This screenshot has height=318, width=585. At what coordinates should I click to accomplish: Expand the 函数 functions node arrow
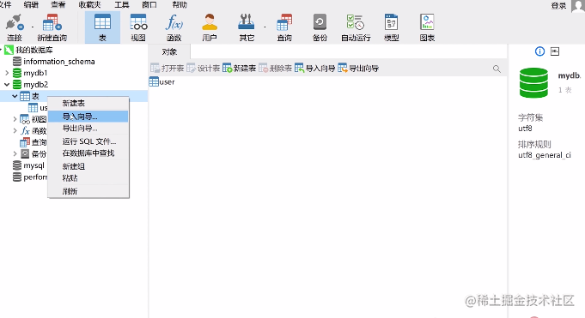[x=15, y=130]
